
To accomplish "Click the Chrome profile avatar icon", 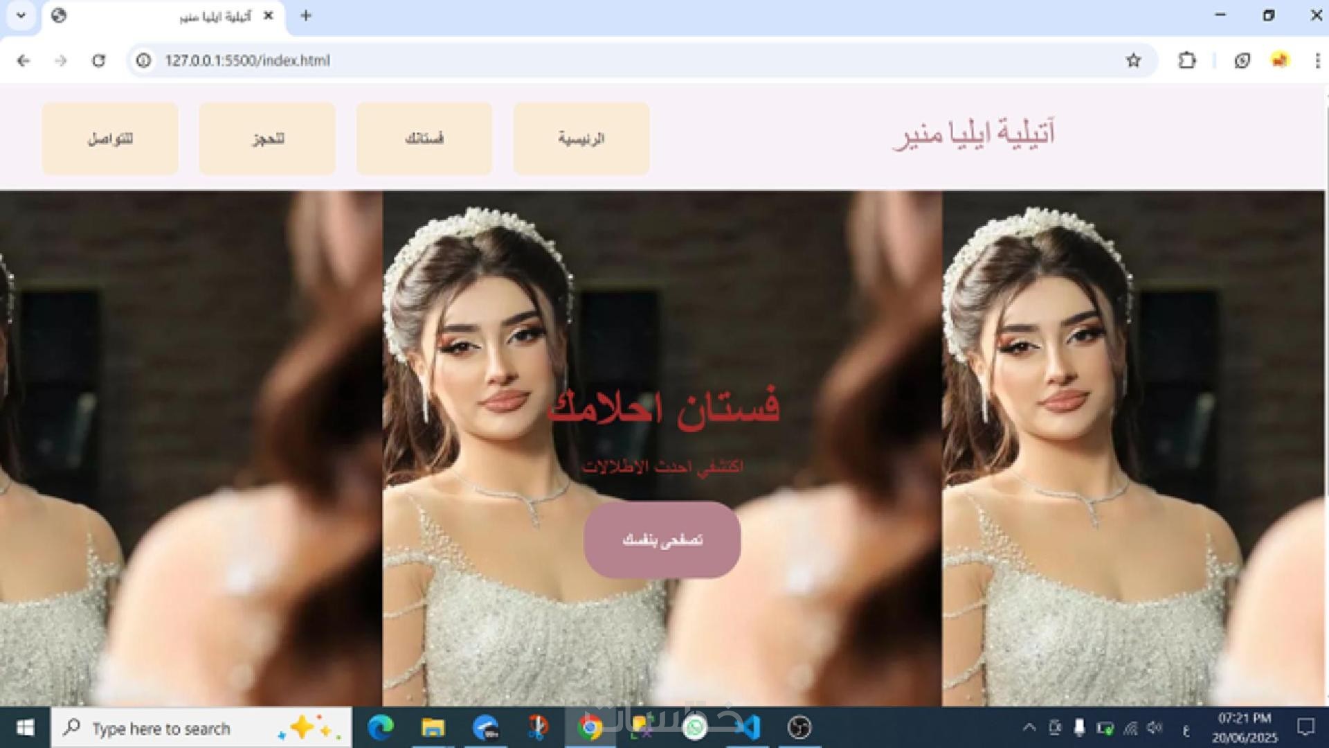I will click(x=1280, y=61).
